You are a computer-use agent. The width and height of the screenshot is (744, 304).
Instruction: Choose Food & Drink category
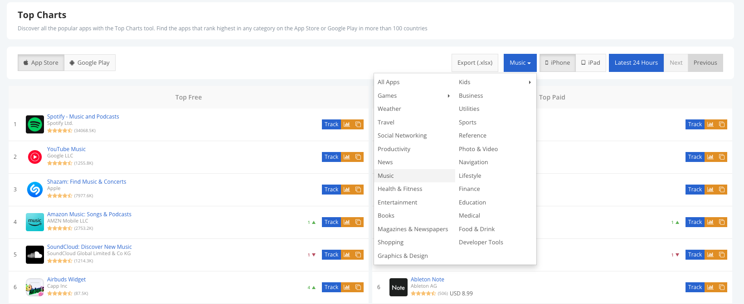pos(496,229)
